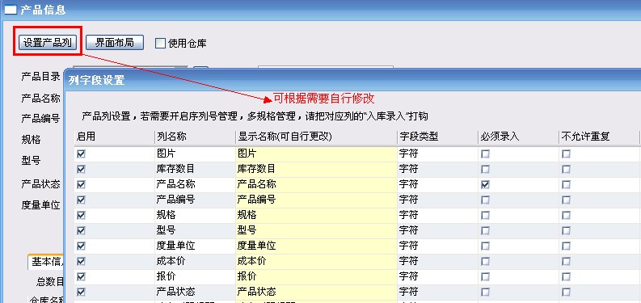Image resolution: width=641 pixels, height=303 pixels.
Task: Tick 必须录入 for the 型号 row
Action: pyautogui.click(x=485, y=230)
